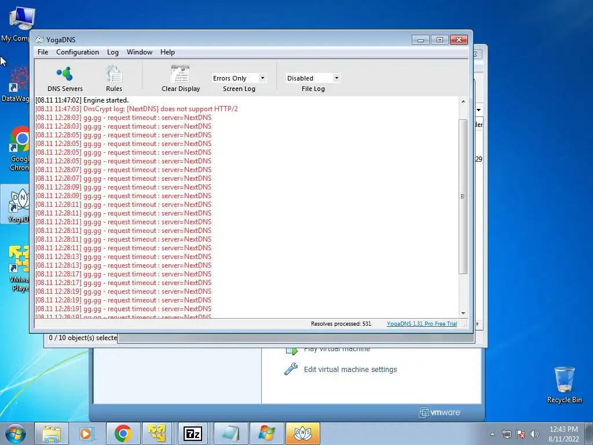Open the Screen Log Errors Only dropdown

tap(239, 78)
